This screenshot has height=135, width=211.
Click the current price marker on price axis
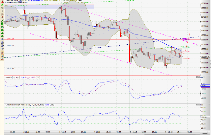205,56
